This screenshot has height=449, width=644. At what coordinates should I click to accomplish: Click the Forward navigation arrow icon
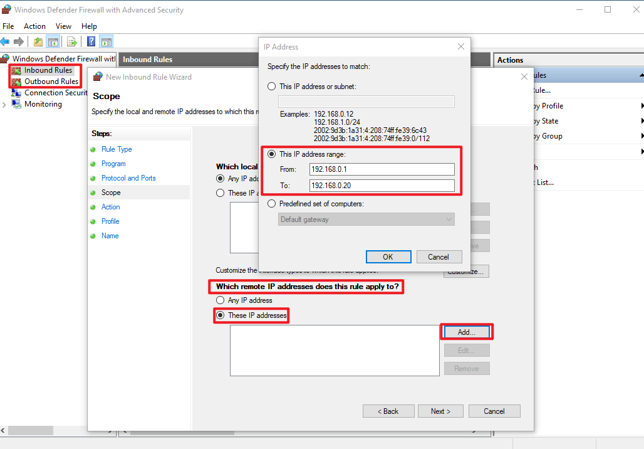point(19,41)
